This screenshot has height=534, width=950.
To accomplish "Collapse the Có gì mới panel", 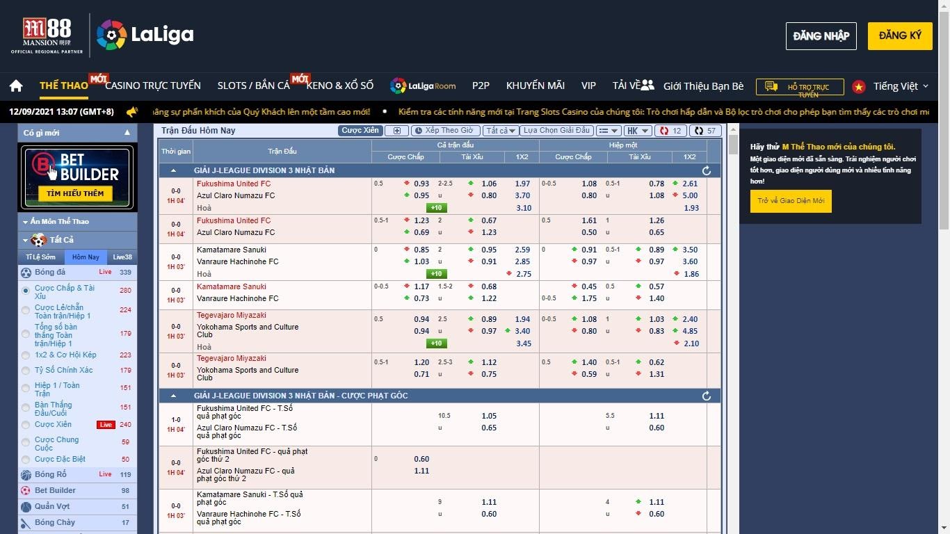I will point(127,132).
